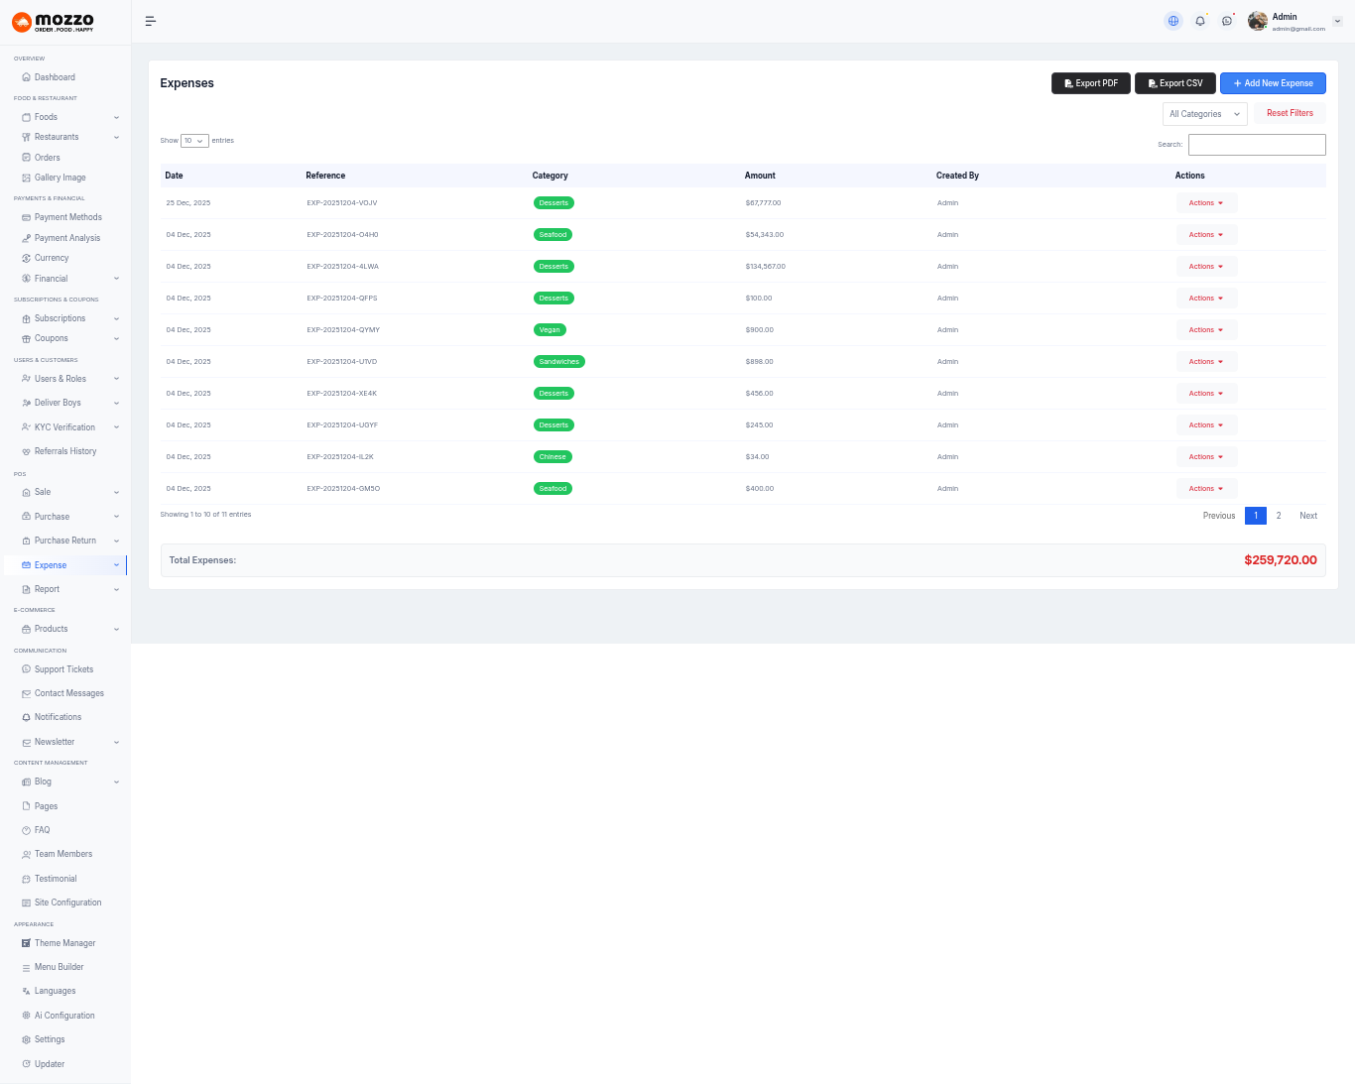Screen dimensions: 1355x1084
Task: Open the chat messages icon in header
Action: 1227,21
